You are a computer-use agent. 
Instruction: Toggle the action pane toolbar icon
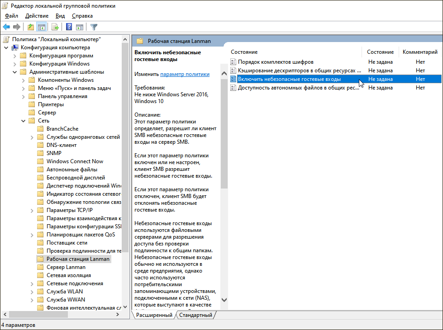click(80, 27)
